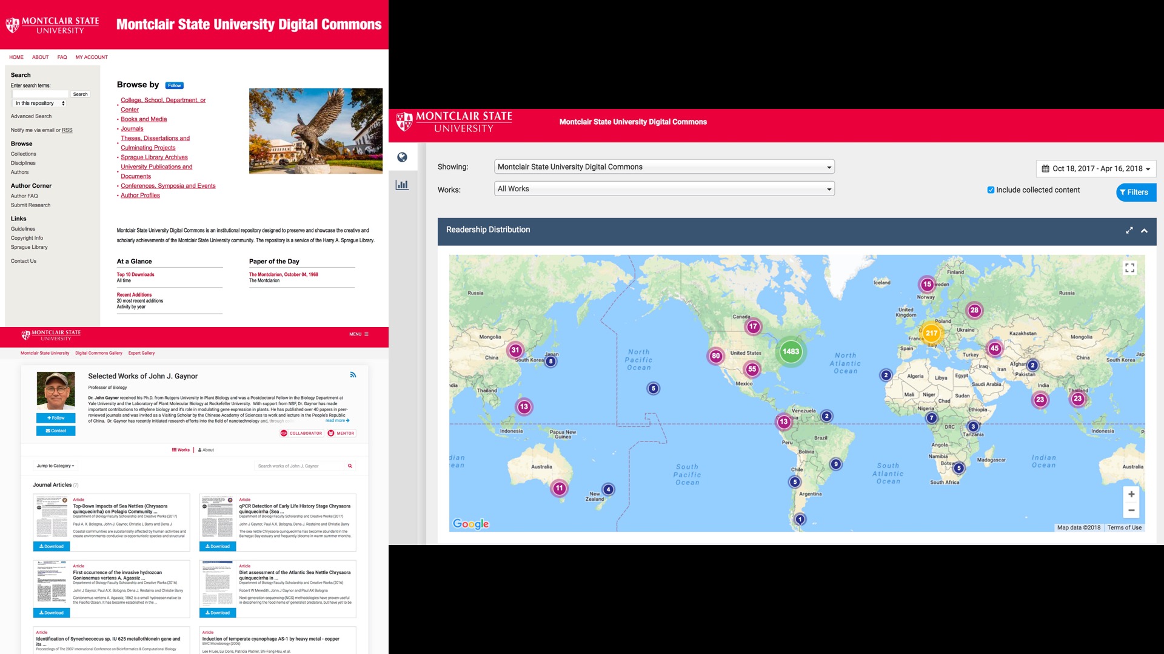Open the bar chart statistics view
1164x654 pixels.
click(401, 185)
